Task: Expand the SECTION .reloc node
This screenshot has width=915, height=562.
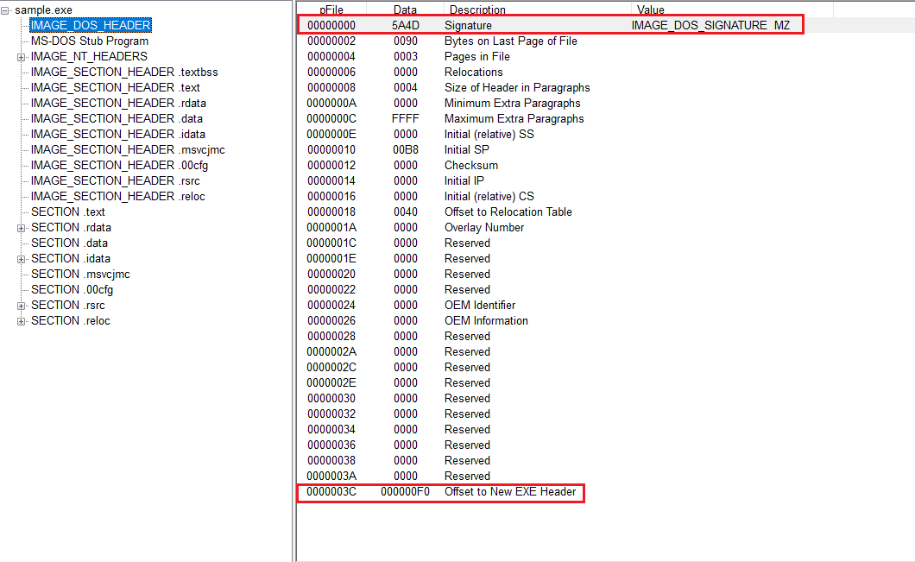Action: pos(22,321)
